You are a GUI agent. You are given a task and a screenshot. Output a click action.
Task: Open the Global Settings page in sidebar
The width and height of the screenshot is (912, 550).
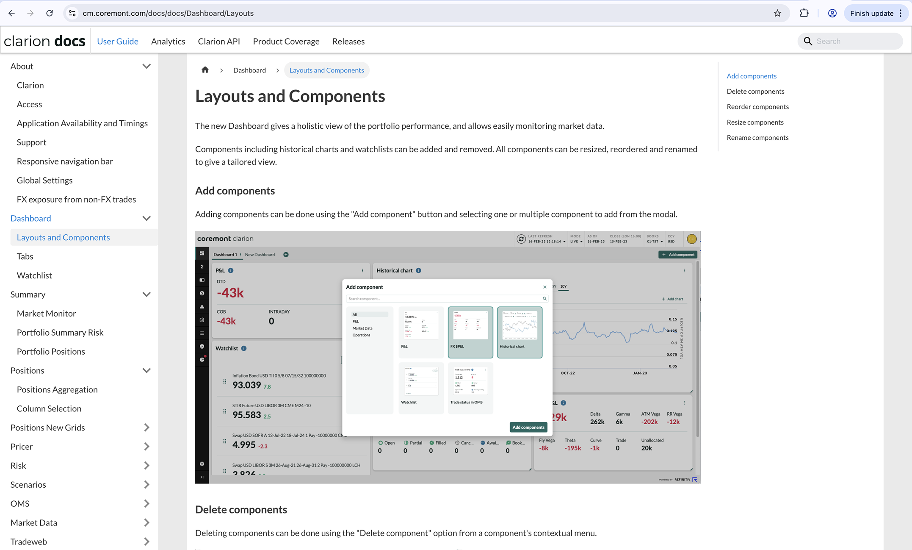44,180
